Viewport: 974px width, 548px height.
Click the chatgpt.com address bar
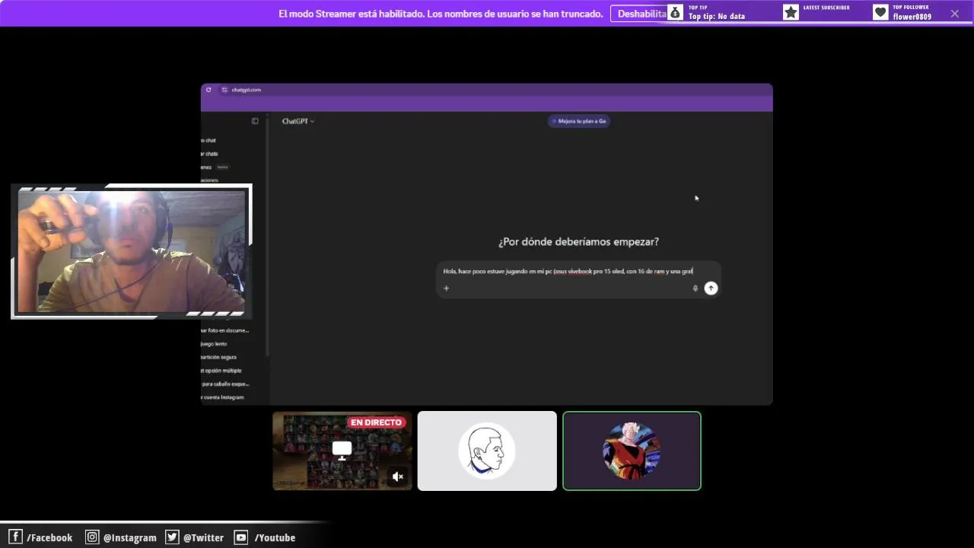tap(246, 90)
